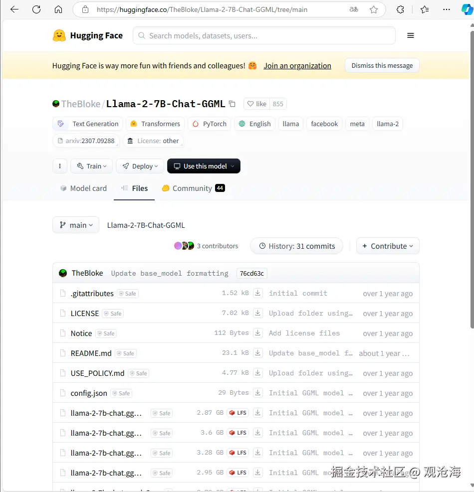Viewport: 474px width, 492px height.
Task: Open the browser home page icon
Action: (x=58, y=9)
